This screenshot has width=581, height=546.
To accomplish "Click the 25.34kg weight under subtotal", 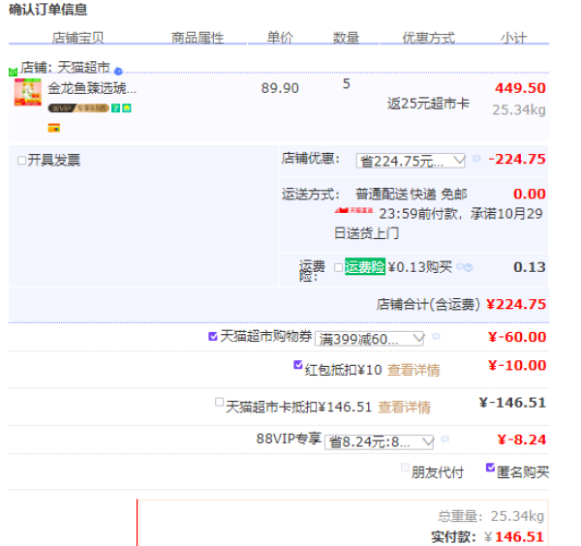I will 519,109.
